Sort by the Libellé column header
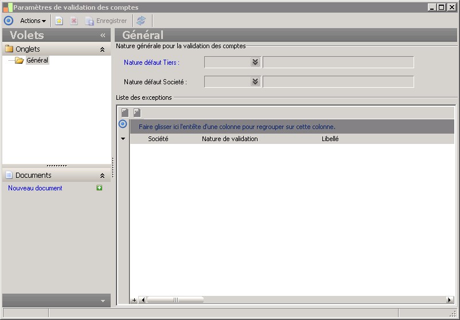Screen dimensions: 460x320 (330, 139)
